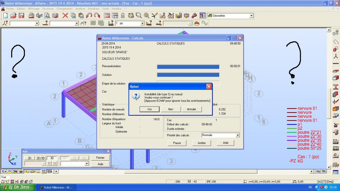Click the padlock icon in the toolbar
This screenshot has width=340, height=191.
click(x=123, y=16)
